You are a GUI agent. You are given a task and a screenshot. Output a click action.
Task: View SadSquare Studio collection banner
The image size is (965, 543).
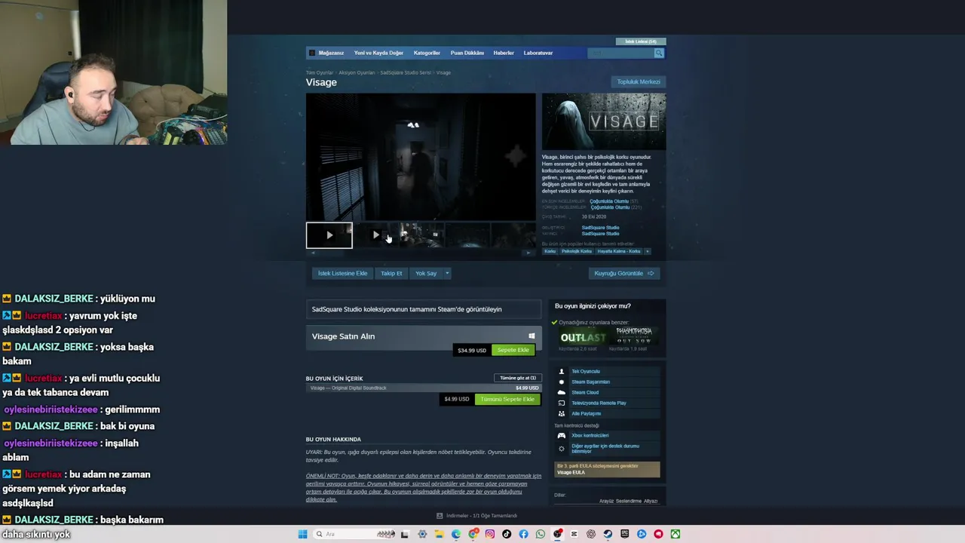click(x=424, y=309)
